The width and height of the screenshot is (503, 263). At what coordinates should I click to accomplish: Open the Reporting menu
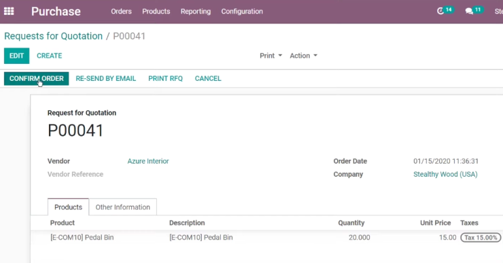(196, 12)
